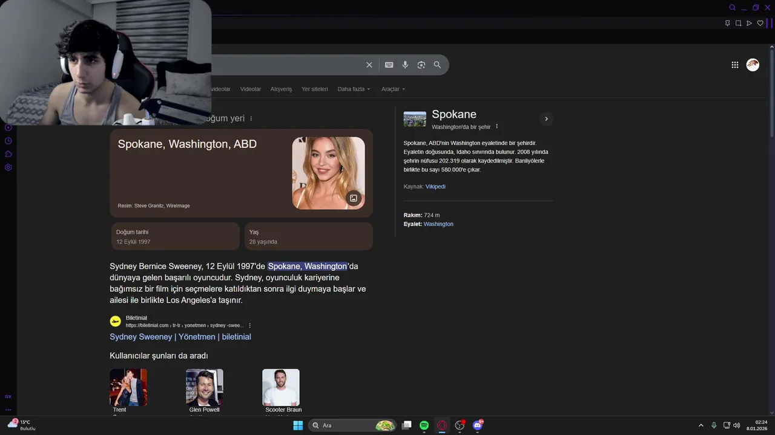Click the Kullanıcılar şunları da aradı heading
775x435 pixels.
159,356
